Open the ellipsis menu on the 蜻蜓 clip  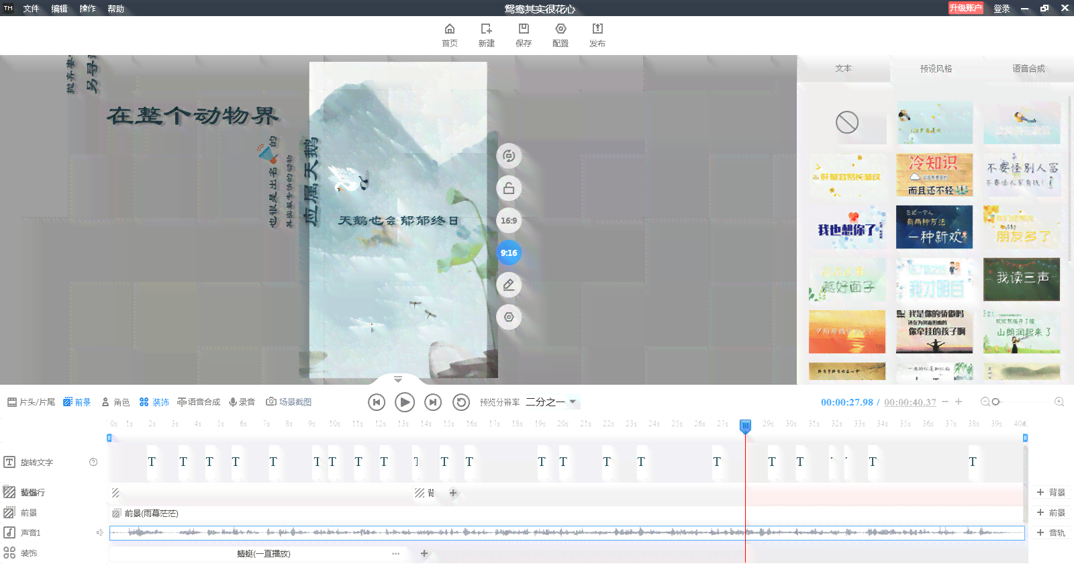pyautogui.click(x=395, y=554)
